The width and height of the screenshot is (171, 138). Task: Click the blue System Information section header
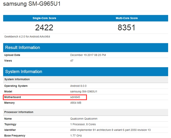[85, 71]
